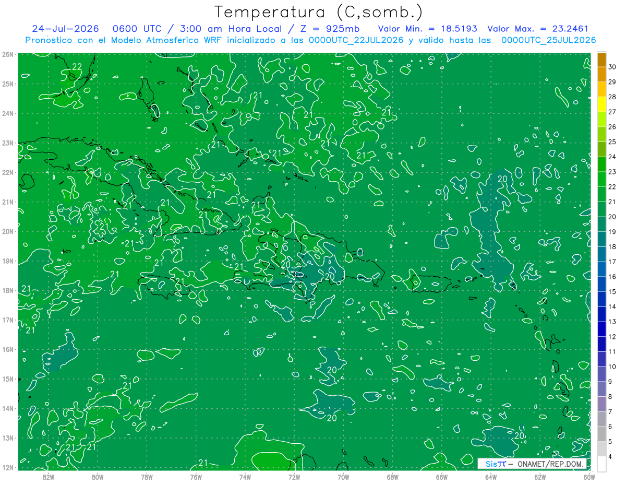Click the 60W longitude axis label
The image size is (626, 484).
tap(589, 477)
